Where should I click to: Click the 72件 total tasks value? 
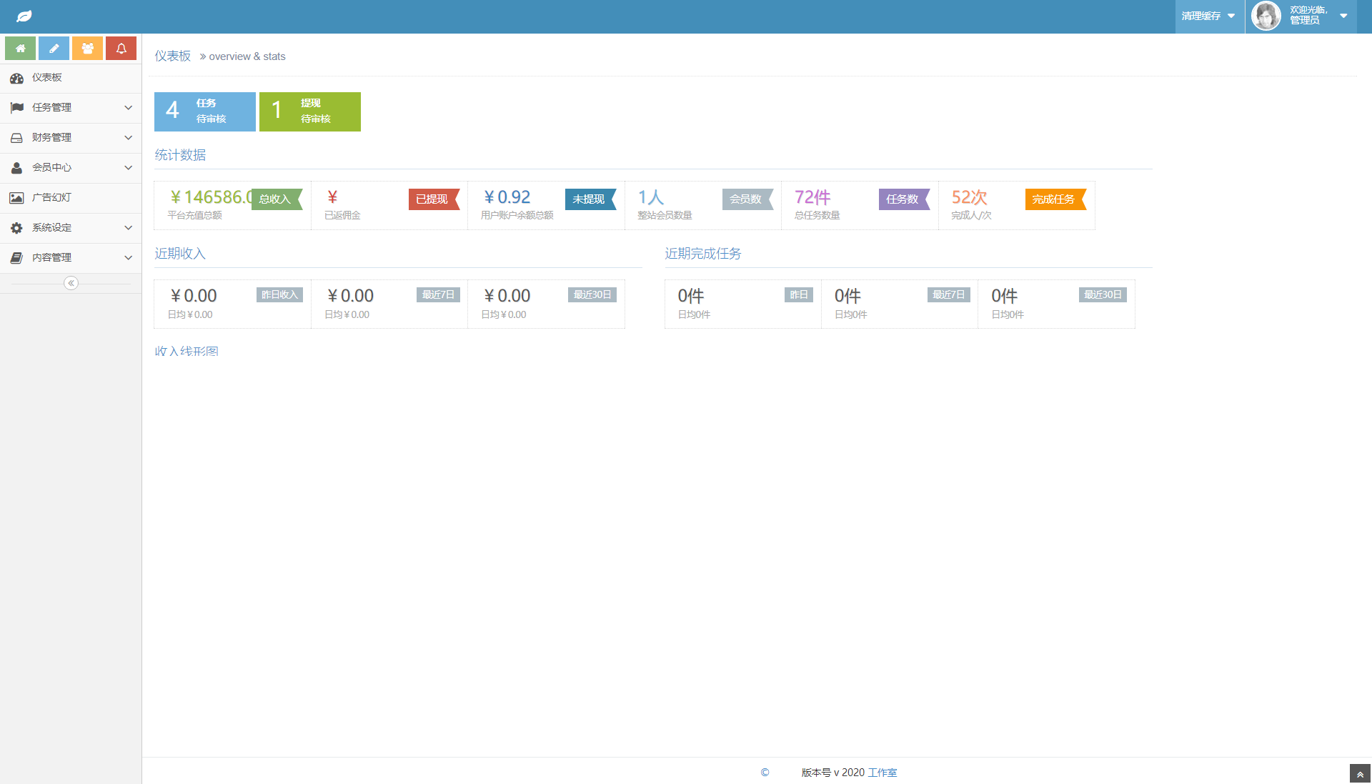[x=812, y=197]
